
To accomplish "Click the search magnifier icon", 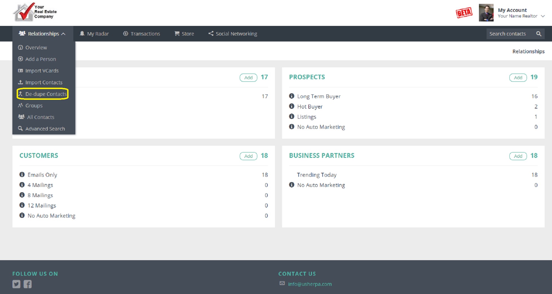I will (x=539, y=34).
